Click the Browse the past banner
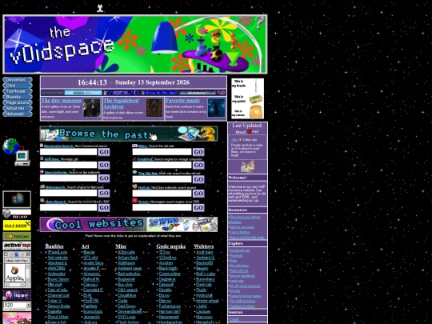This screenshot has width=432, height=324. [129, 134]
